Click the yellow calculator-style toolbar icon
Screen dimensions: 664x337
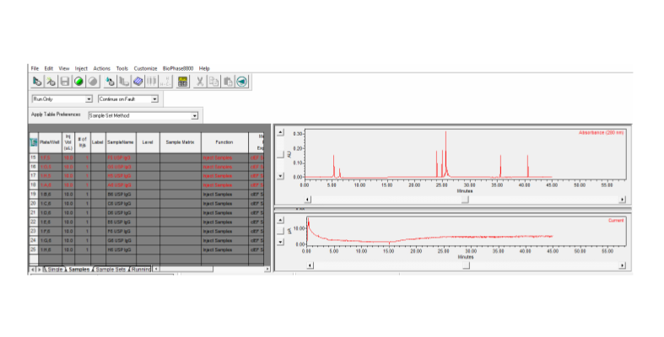[182, 82]
